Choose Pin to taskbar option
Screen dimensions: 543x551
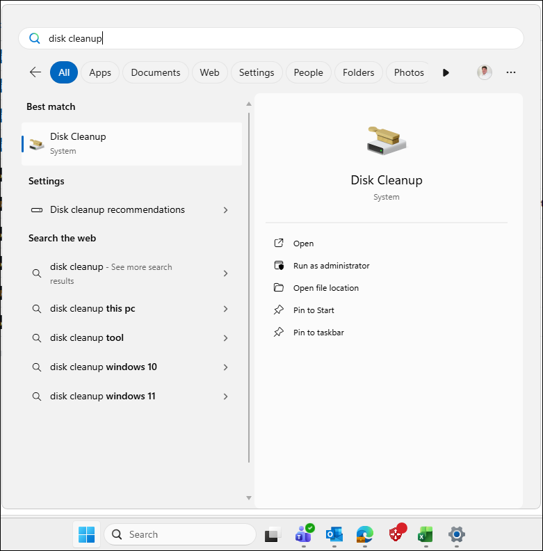click(318, 333)
